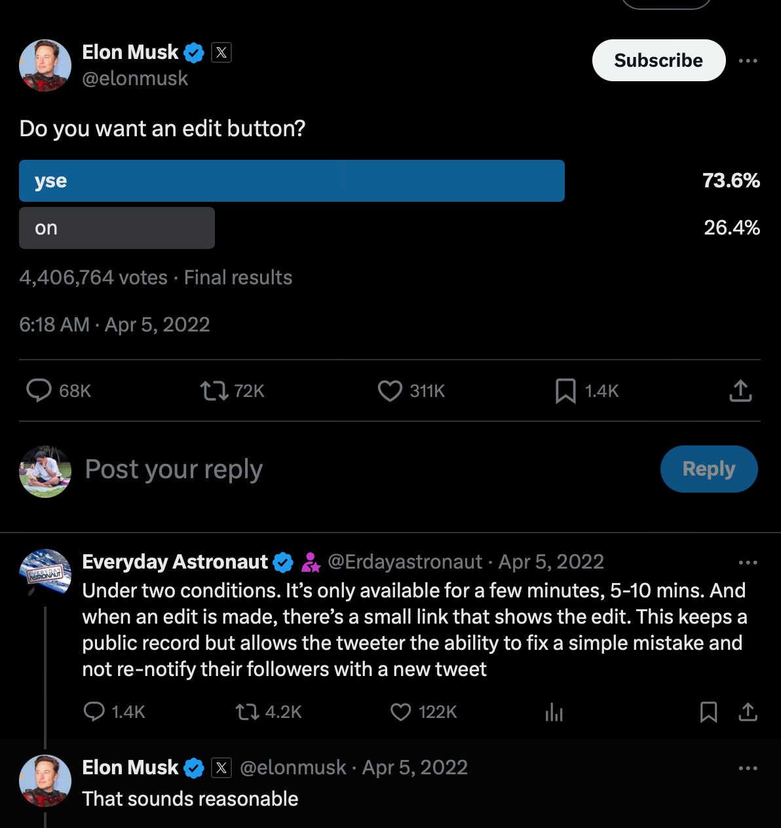Bookmark the edit button poll post
The width and height of the screenshot is (781, 828).
pos(565,390)
